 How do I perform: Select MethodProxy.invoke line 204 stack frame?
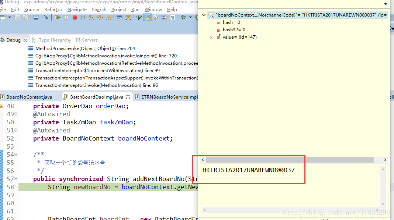click(x=85, y=48)
